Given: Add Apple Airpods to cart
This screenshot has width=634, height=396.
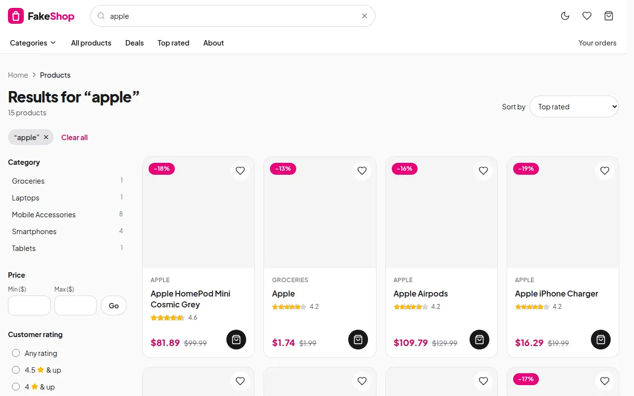Looking at the screenshot, I should tap(479, 340).
